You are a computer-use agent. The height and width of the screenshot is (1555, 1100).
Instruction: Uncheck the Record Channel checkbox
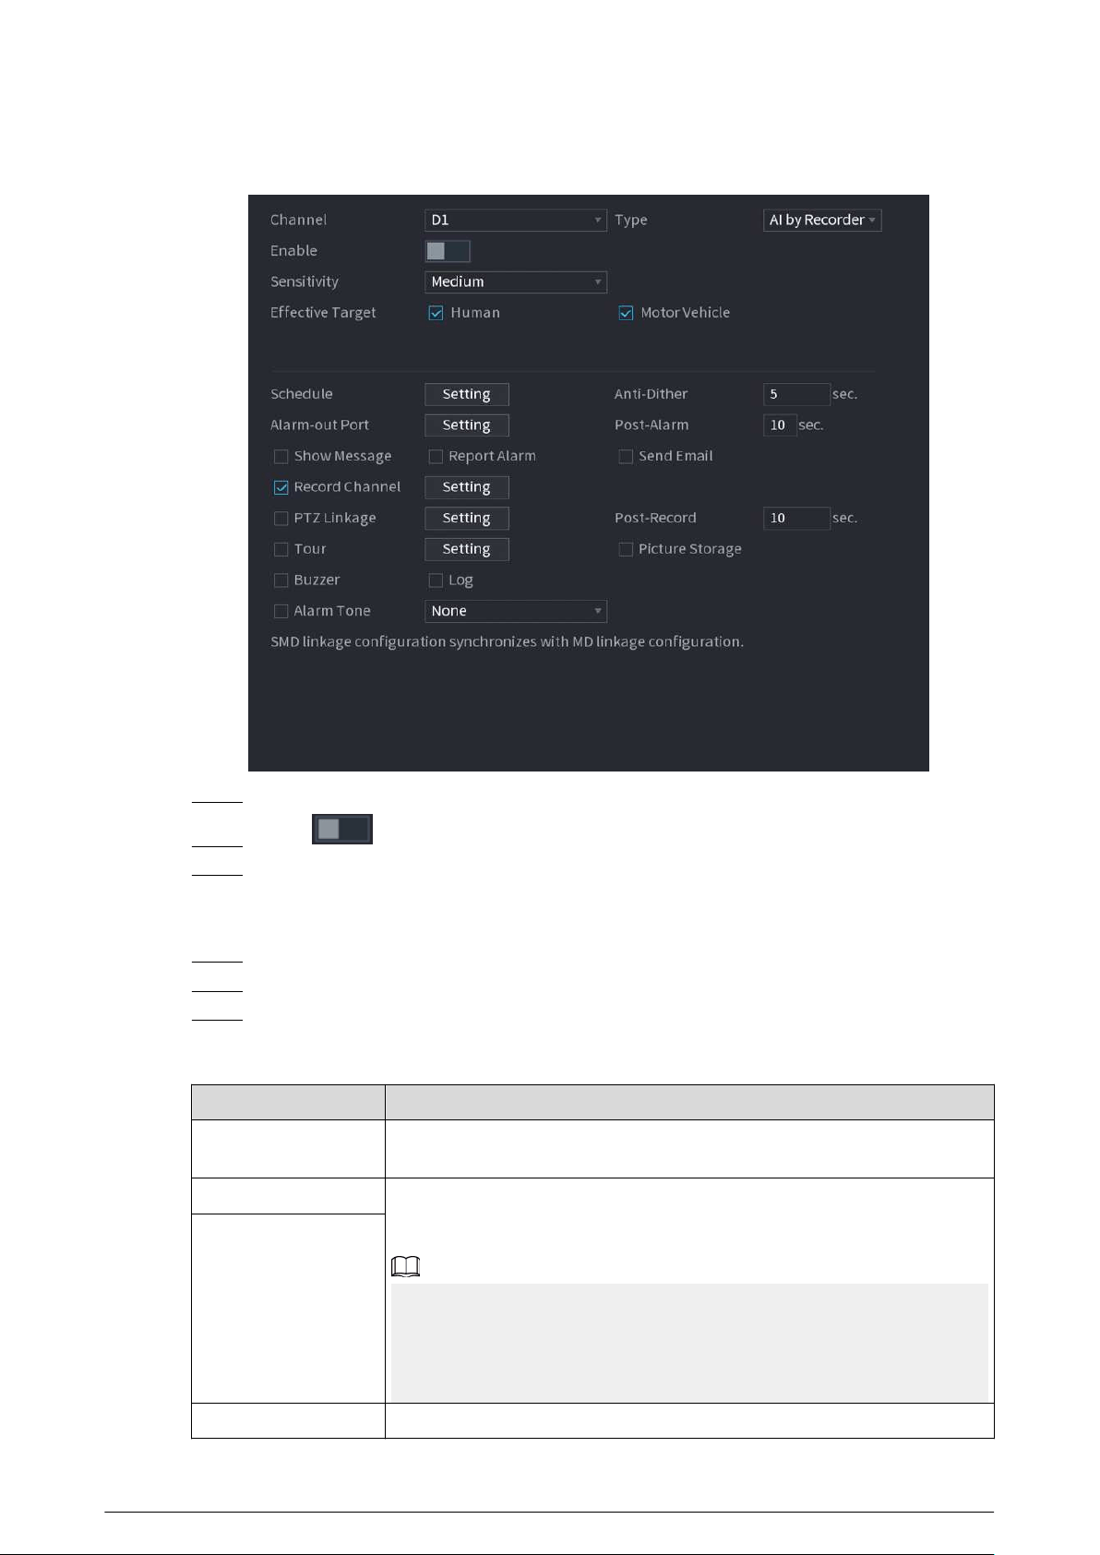point(281,487)
